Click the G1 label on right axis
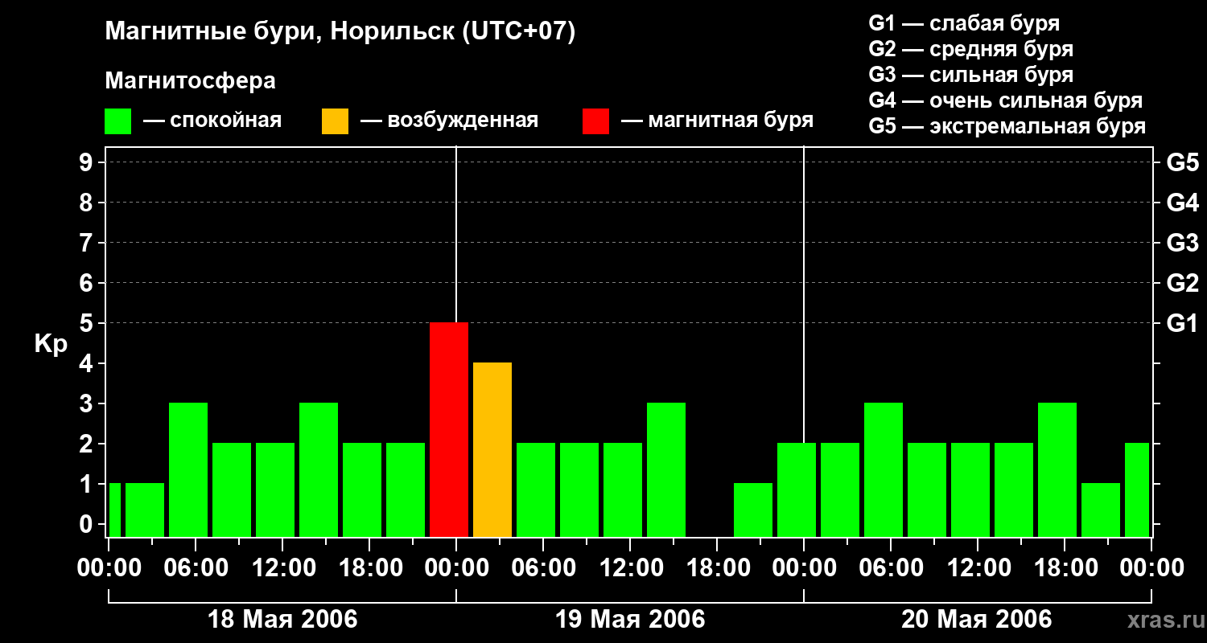The image size is (1207, 643). (x=1182, y=323)
